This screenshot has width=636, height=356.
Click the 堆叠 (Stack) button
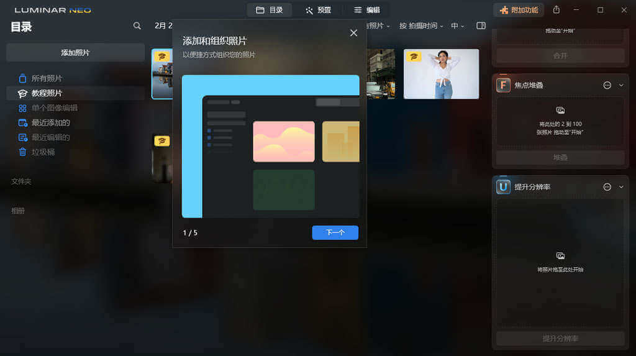point(560,157)
